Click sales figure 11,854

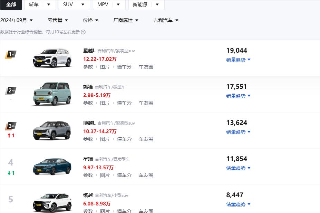click(236, 159)
